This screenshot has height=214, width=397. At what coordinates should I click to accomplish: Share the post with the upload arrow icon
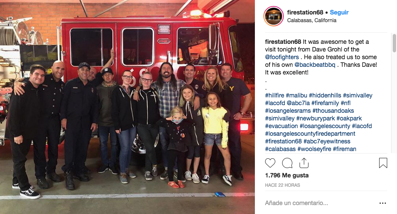click(x=304, y=163)
